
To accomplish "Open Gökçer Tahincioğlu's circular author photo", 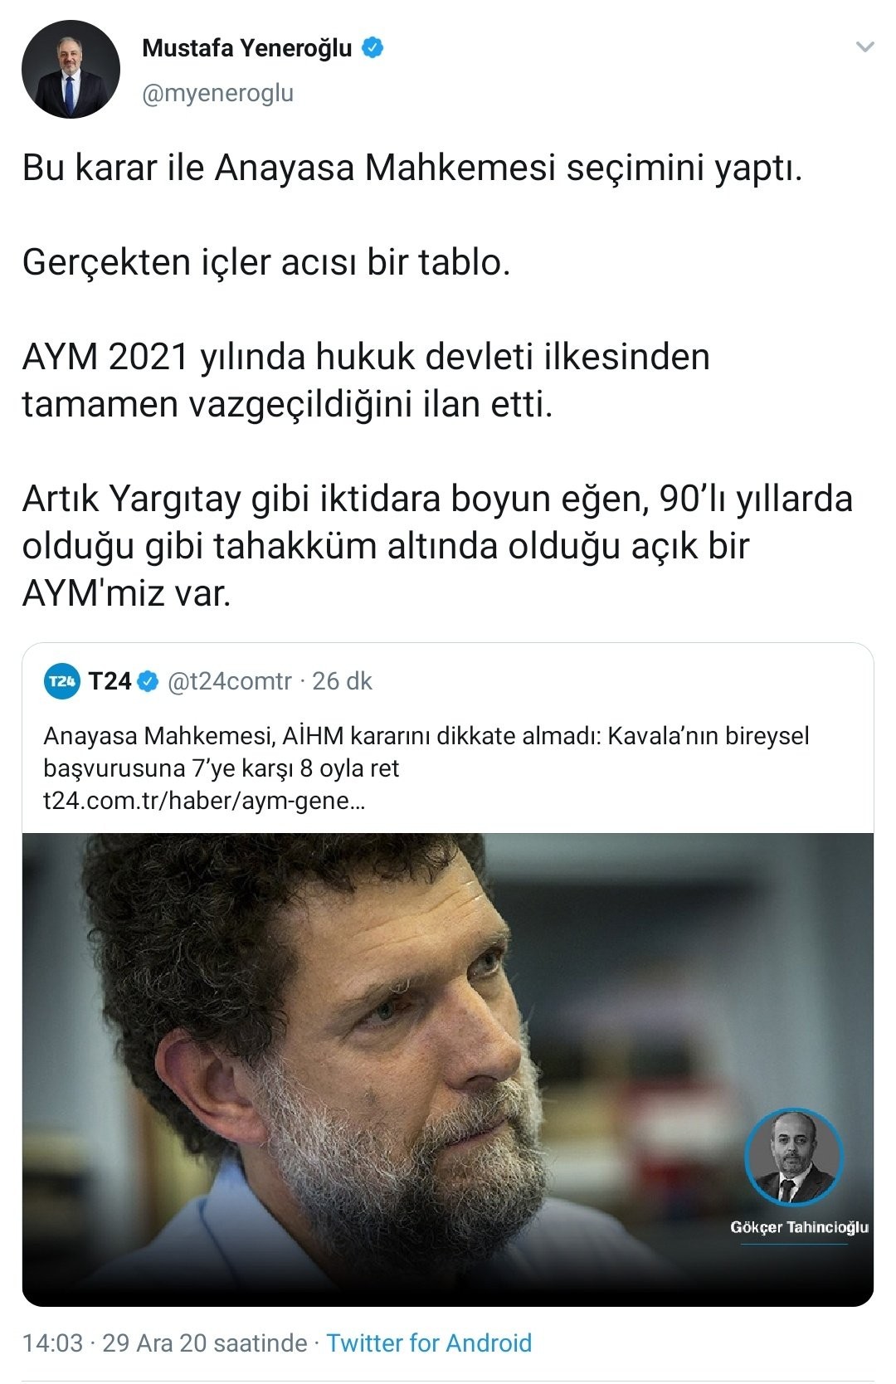I will [x=794, y=1157].
